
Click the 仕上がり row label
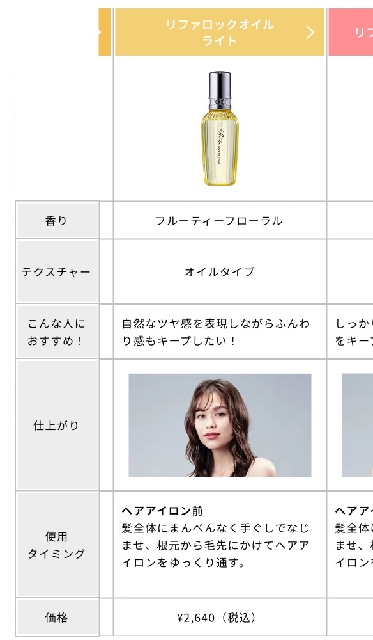pos(57,426)
